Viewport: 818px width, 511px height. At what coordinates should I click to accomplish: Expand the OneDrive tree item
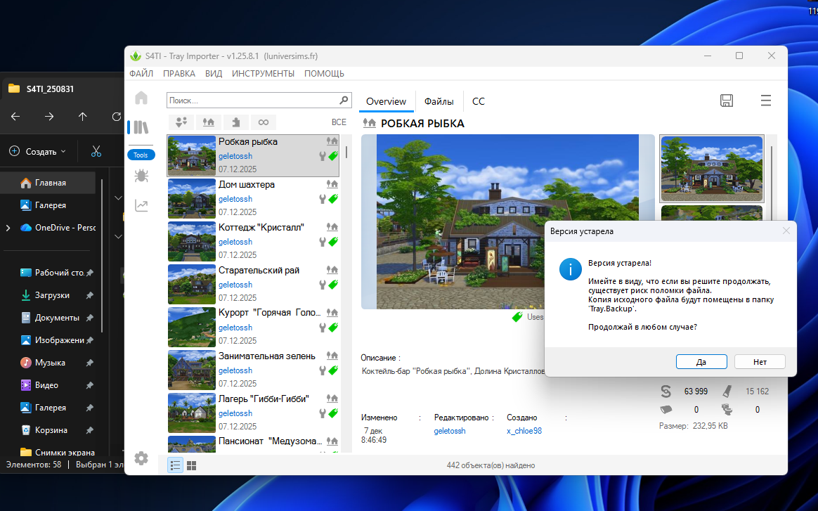8,228
